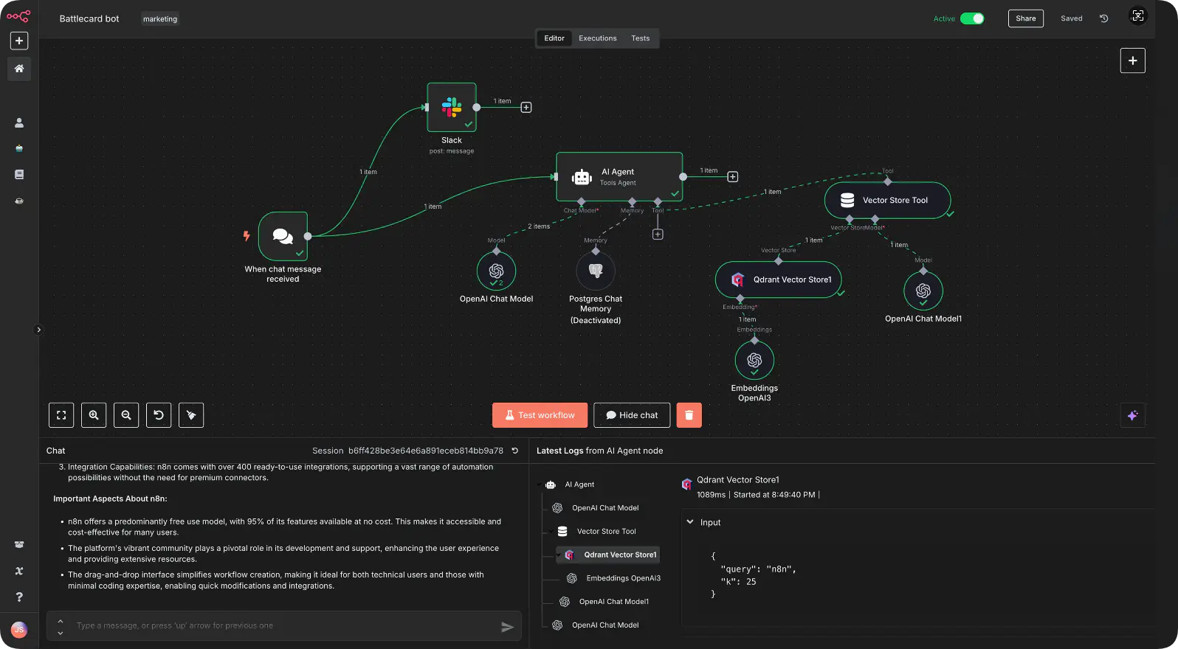Click the previous message up arrow
The width and height of the screenshot is (1178, 649).
[60, 620]
